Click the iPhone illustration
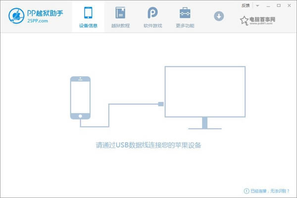297x198 pixels. tap(80, 98)
